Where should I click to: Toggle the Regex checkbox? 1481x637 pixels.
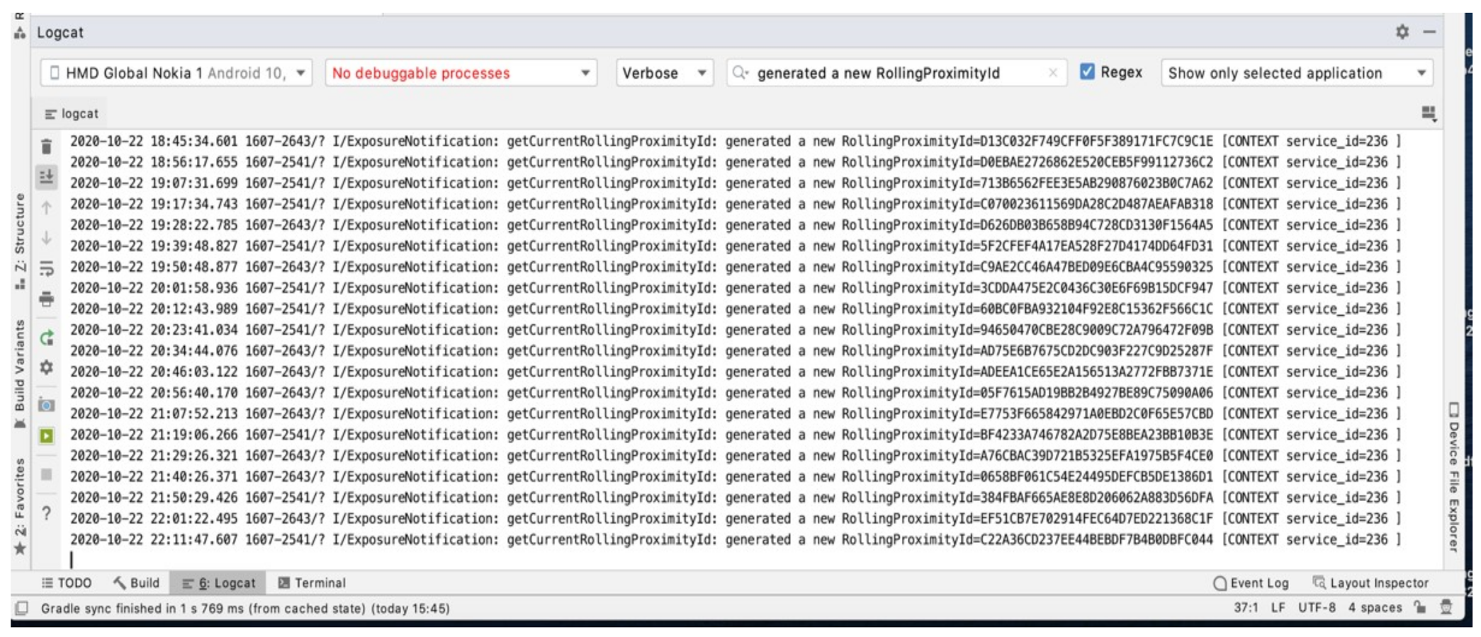[x=1086, y=72]
